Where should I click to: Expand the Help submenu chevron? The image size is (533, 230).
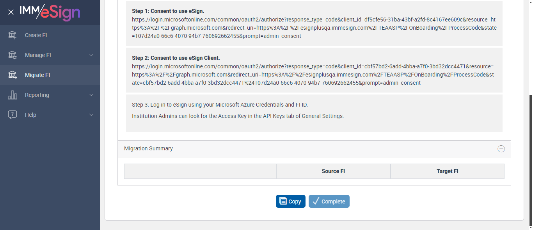click(x=91, y=115)
